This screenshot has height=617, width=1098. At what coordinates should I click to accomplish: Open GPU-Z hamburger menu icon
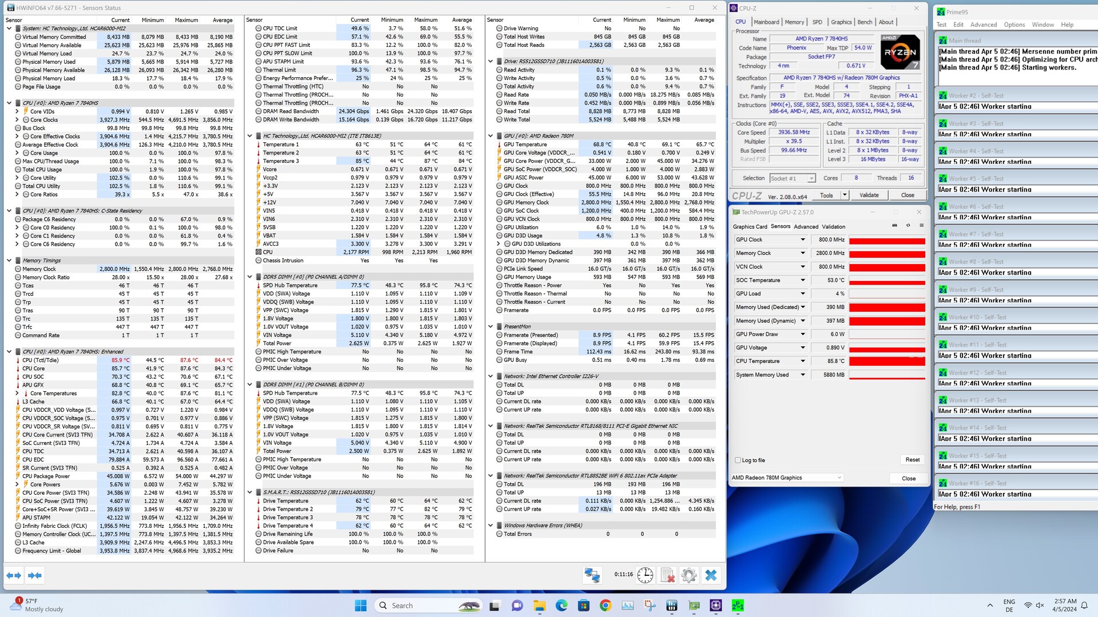[921, 226]
